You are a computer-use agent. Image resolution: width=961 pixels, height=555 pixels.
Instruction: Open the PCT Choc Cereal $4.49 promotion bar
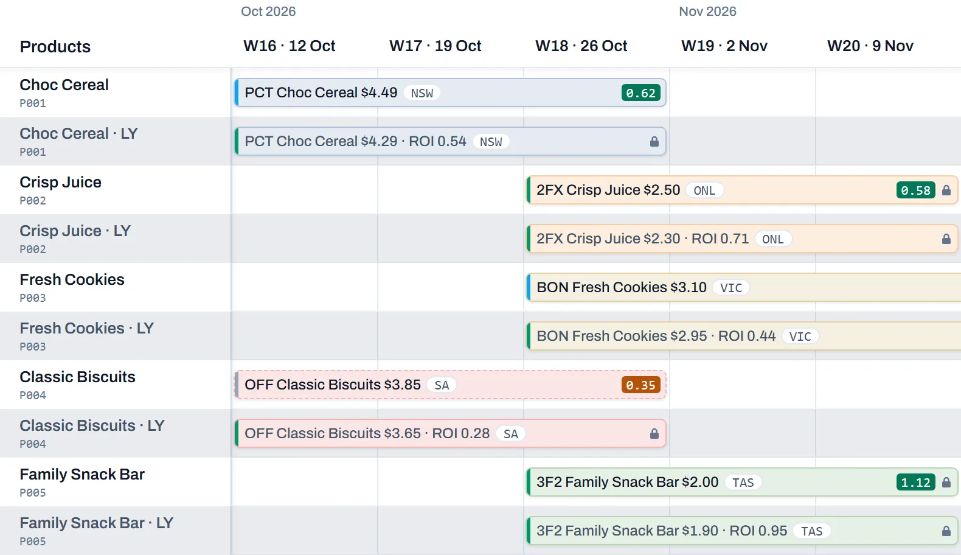click(451, 92)
